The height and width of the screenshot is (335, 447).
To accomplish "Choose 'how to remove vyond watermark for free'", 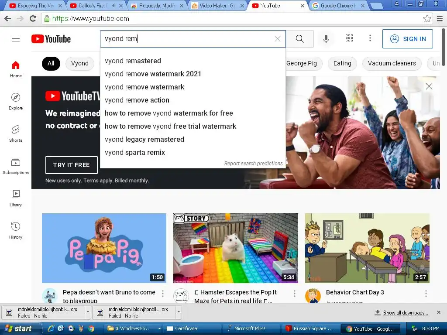I will tap(193, 113).
